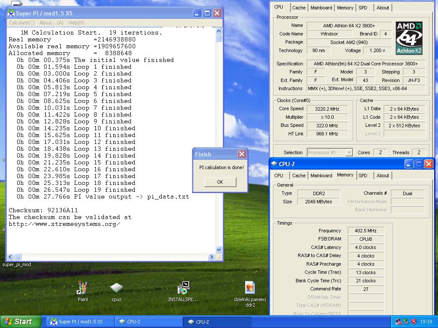The image size is (438, 328).
Task: Click the HT Link value 966.1 MHz
Action: [x=327, y=134]
